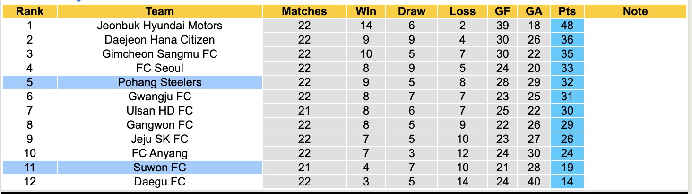Open the highlighted Pohang Steelers row
The height and width of the screenshot is (194, 692).
pos(160,82)
